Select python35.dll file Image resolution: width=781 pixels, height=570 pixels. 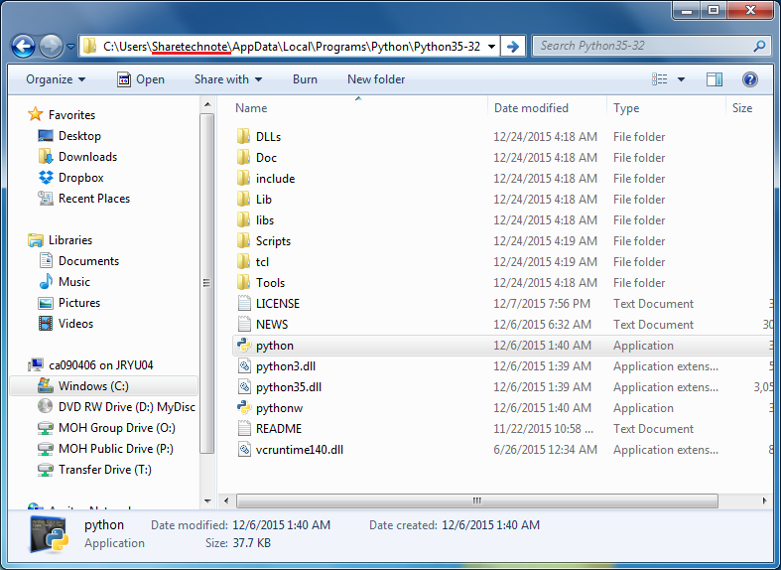coord(279,387)
